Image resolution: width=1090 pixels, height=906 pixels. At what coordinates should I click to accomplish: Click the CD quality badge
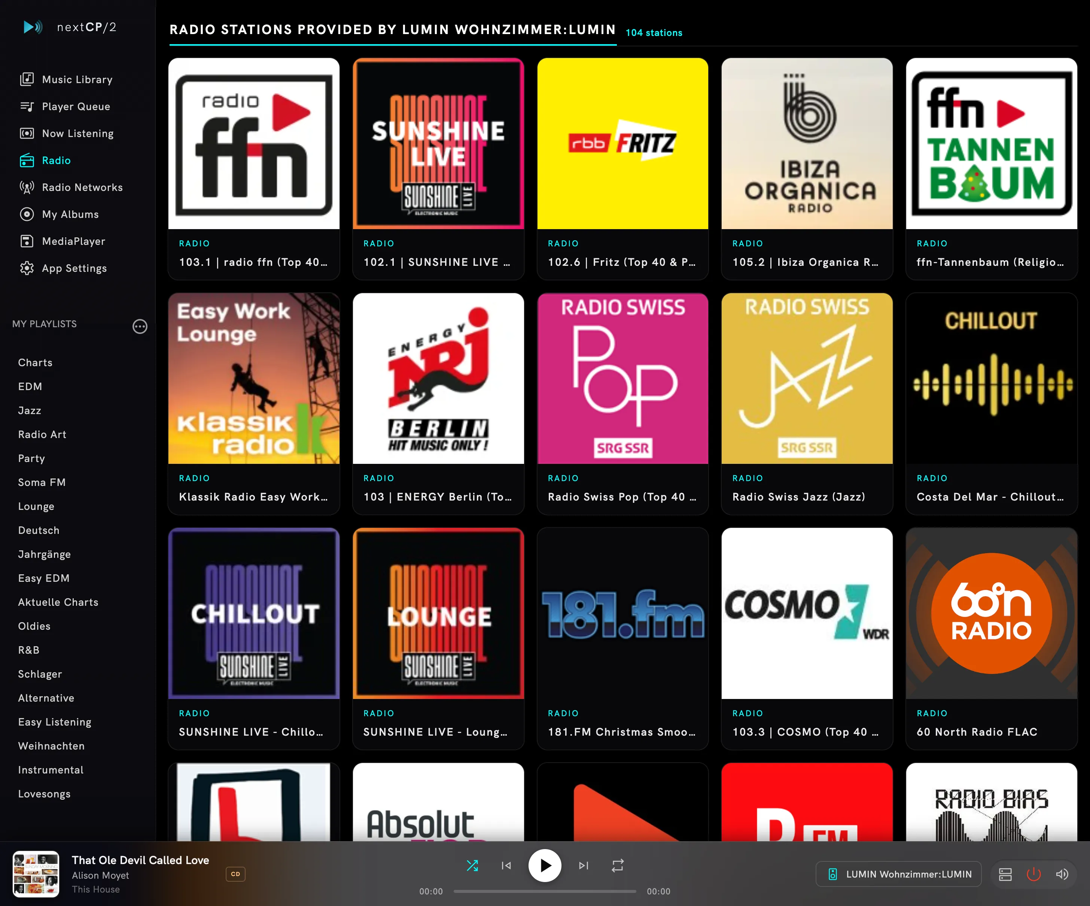[x=236, y=874]
